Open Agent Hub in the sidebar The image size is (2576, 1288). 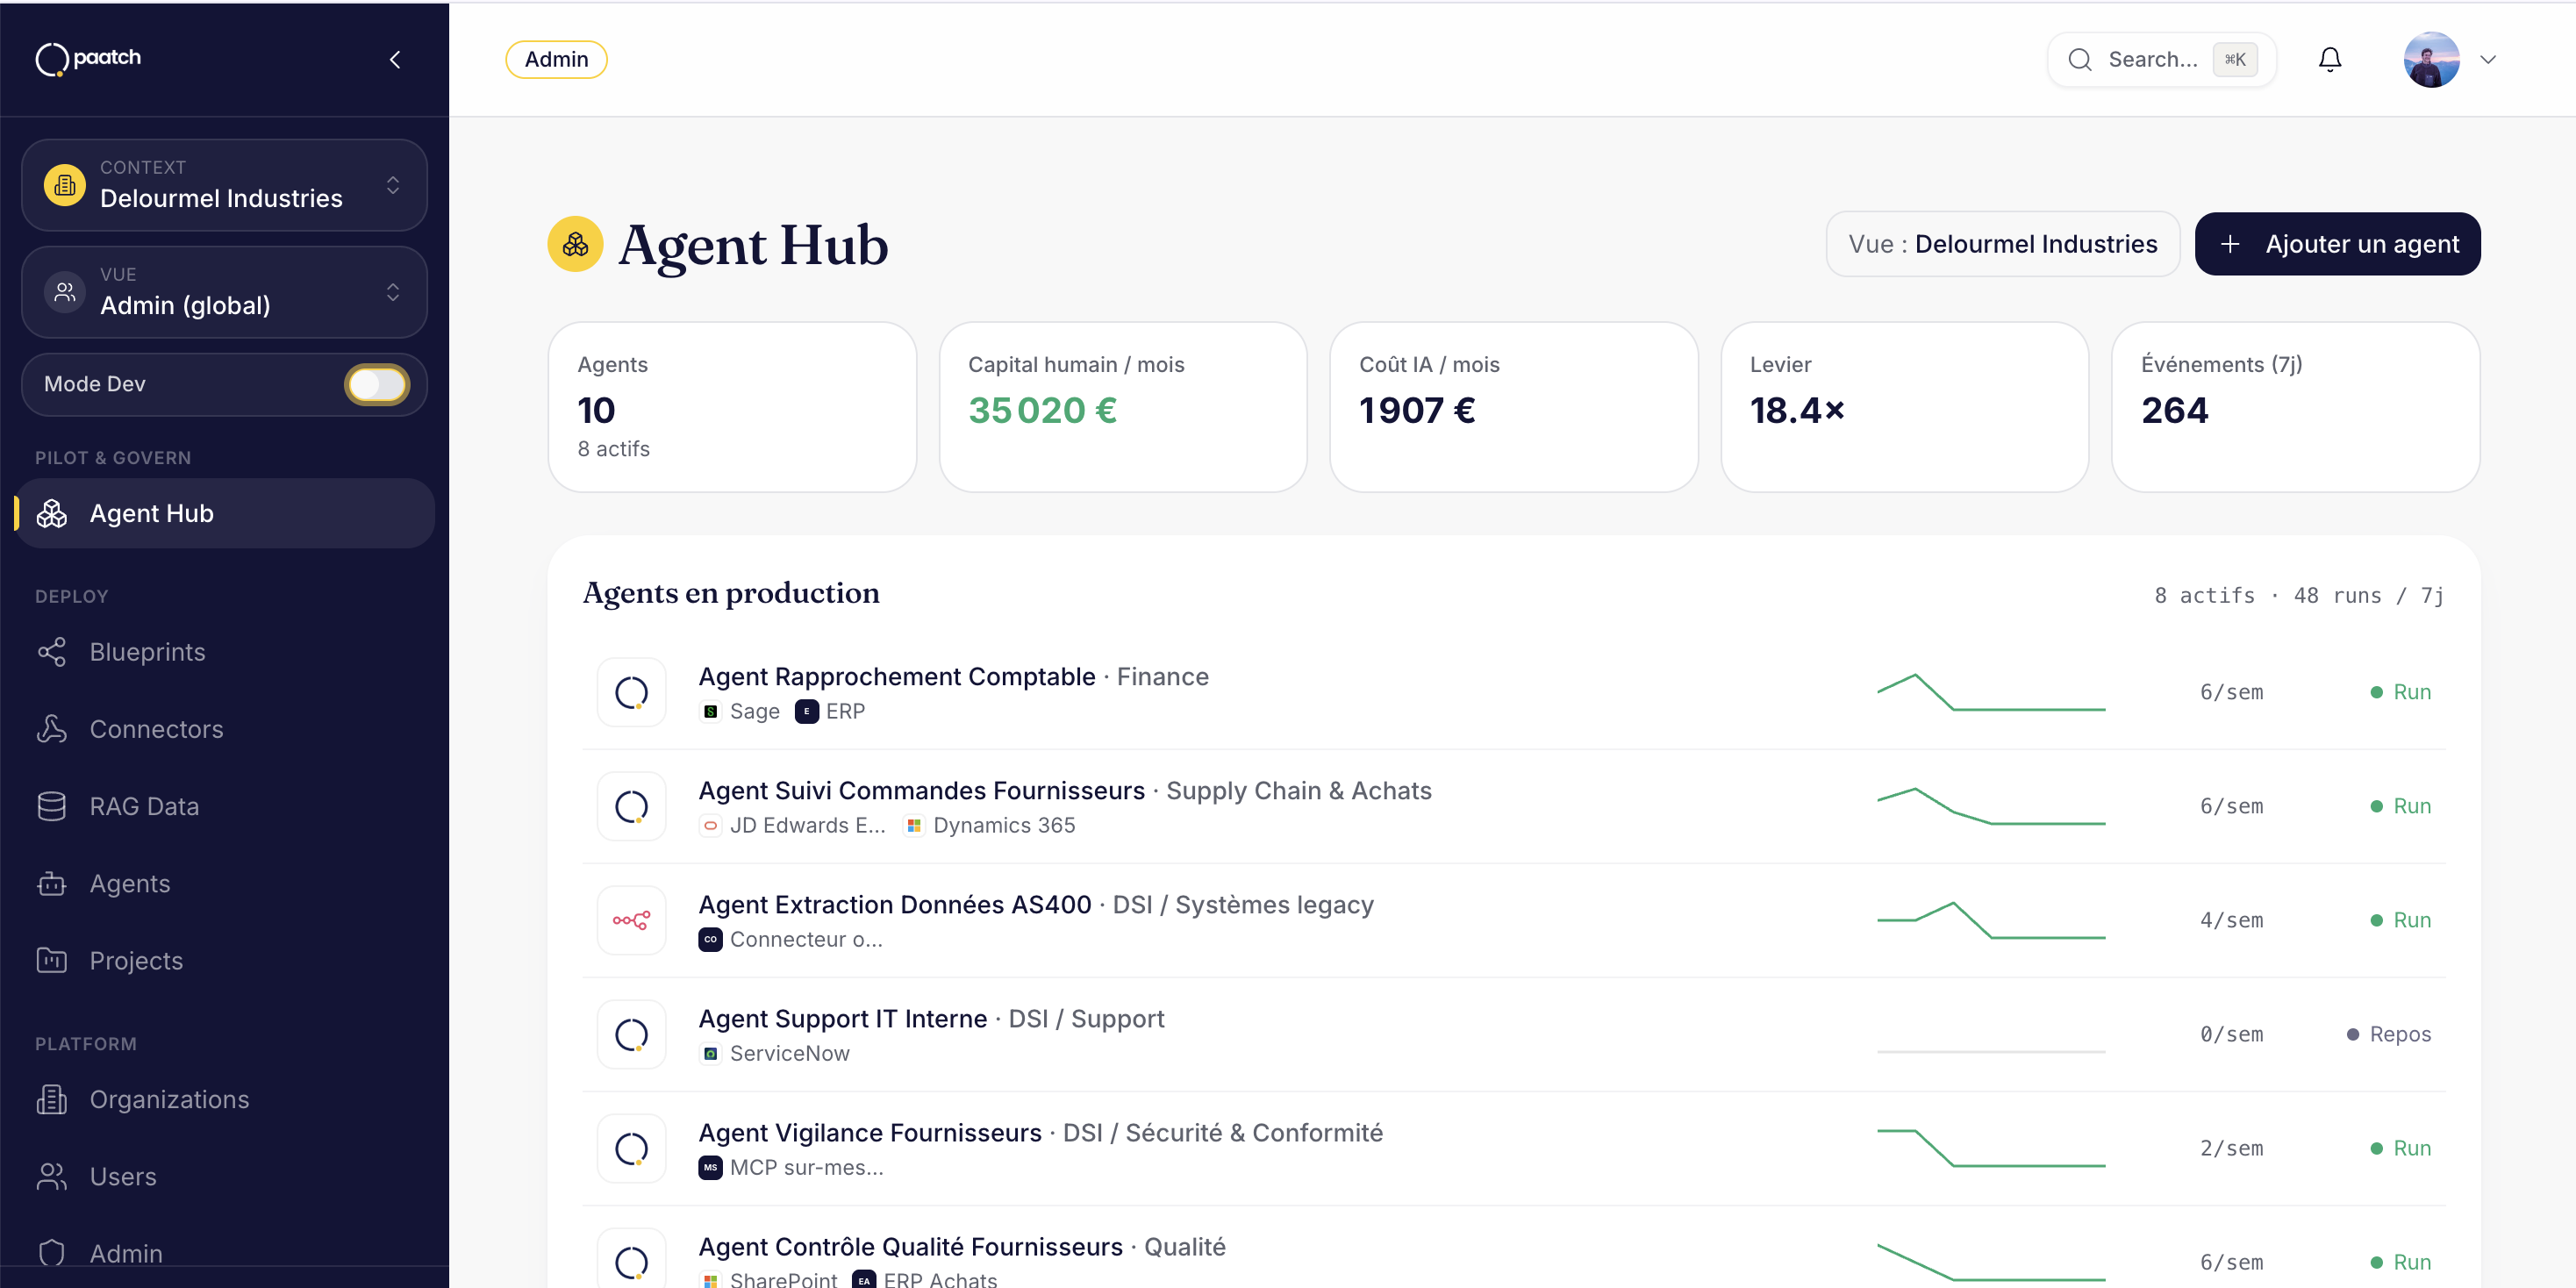224,513
